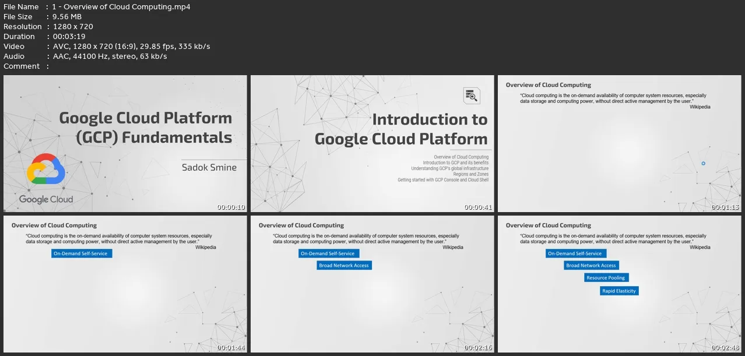Click the 'Regions and Zones' line
Viewport: 745px width, 356px height.
point(471,174)
